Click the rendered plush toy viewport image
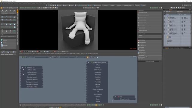Screen dimensions: 192x108 78,30
